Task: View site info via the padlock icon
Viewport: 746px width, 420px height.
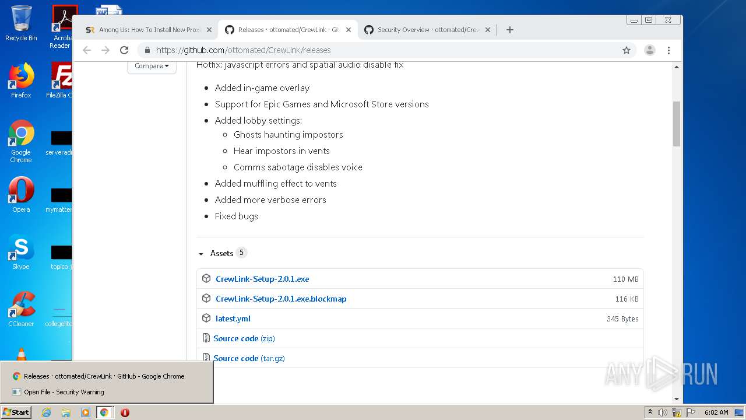Action: click(147, 50)
